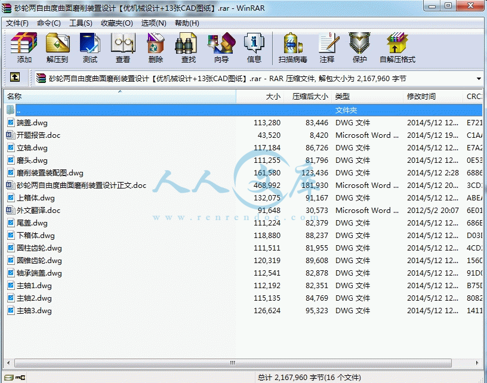The width and height of the screenshot is (487, 383).
Task: Click the 删除 (Delete) toolbar icon
Action: click(x=156, y=48)
